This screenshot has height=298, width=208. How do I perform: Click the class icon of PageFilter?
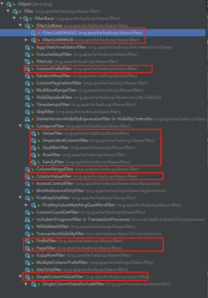click(28, 248)
